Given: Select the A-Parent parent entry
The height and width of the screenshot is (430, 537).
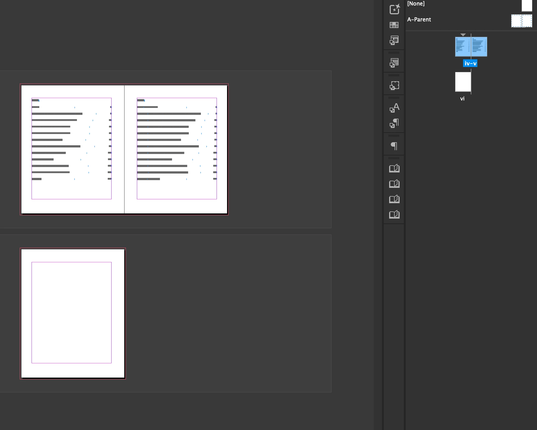Looking at the screenshot, I should pos(419,19).
